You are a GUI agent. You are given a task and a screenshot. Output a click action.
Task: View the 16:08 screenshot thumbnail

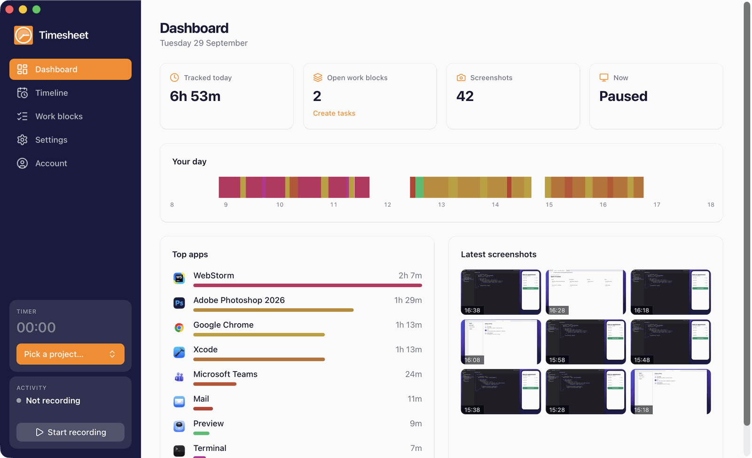(x=501, y=342)
